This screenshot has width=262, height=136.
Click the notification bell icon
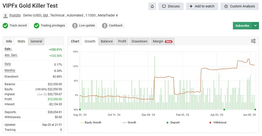coord(152,6)
